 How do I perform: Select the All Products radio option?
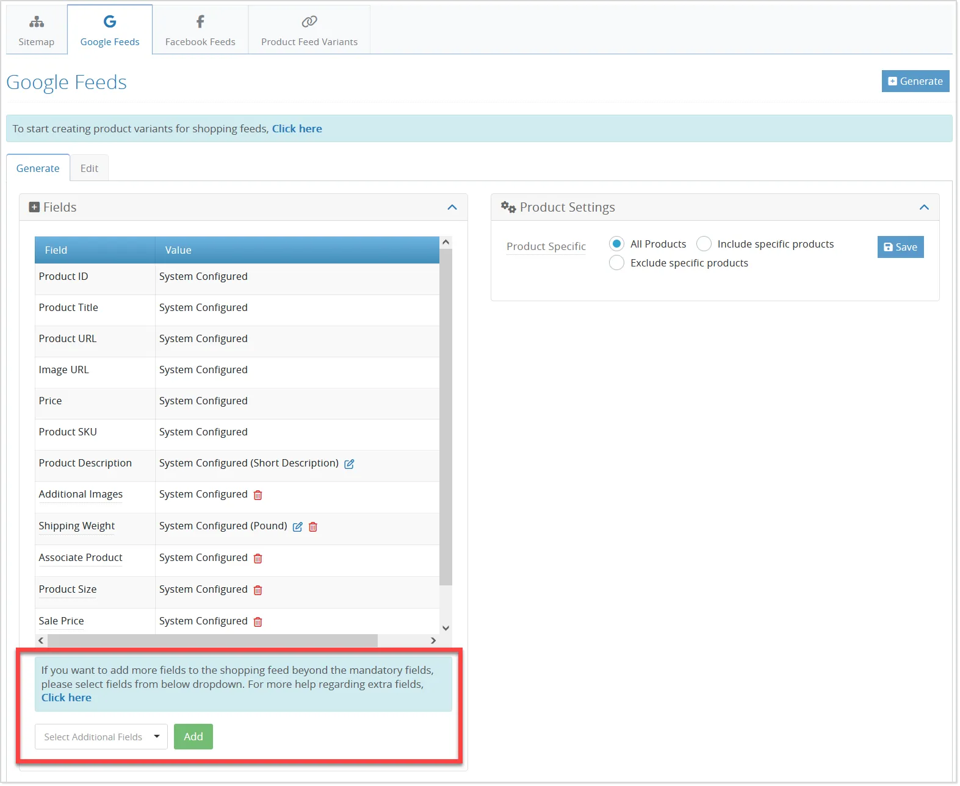pos(617,244)
